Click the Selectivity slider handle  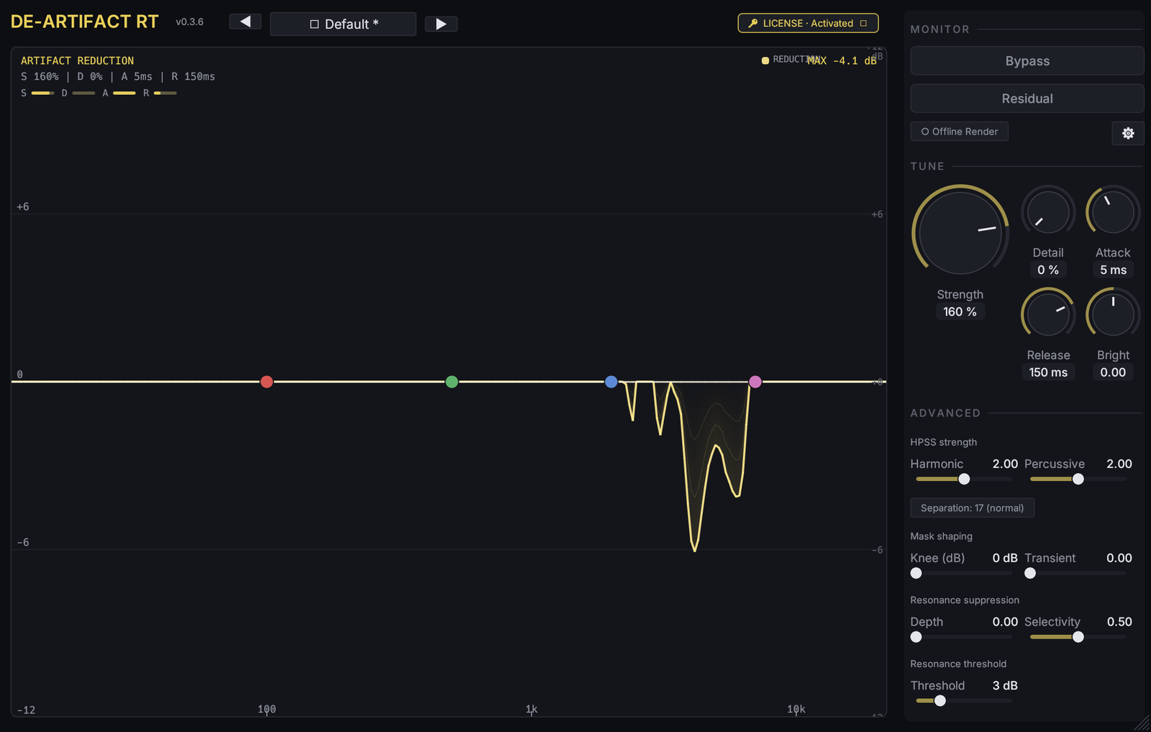tap(1078, 637)
